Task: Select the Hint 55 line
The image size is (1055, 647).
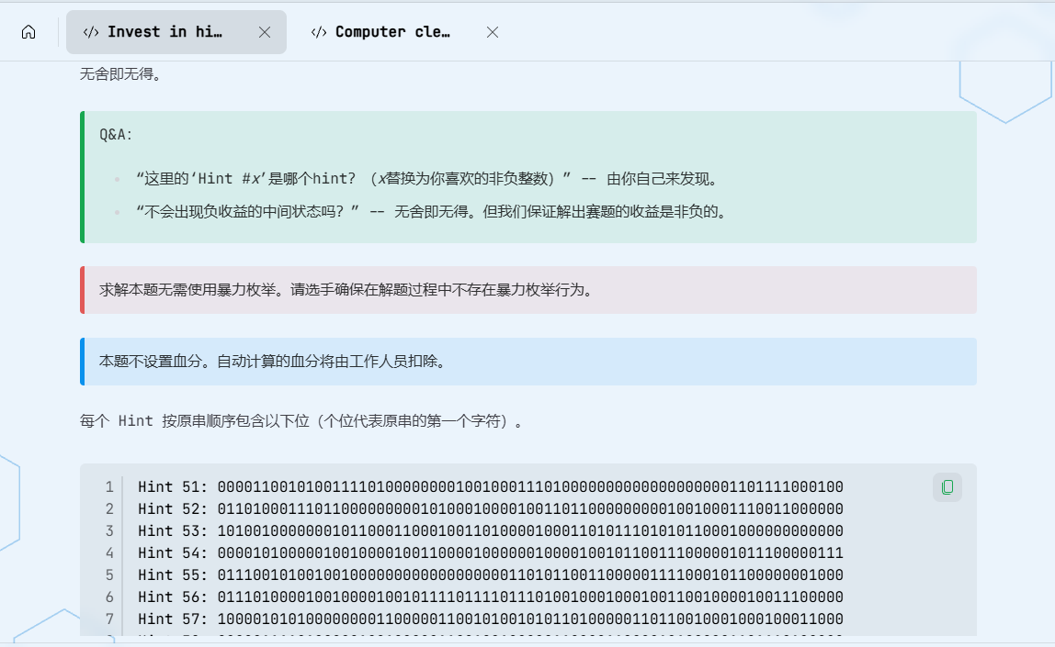Action: tap(491, 575)
